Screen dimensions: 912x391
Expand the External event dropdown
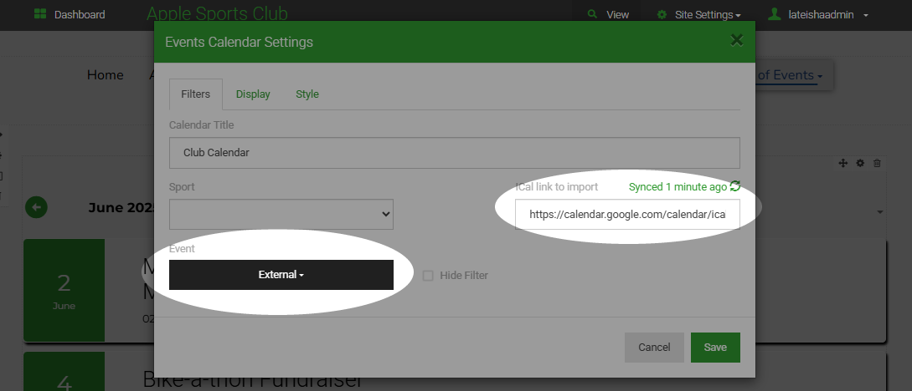tap(281, 275)
